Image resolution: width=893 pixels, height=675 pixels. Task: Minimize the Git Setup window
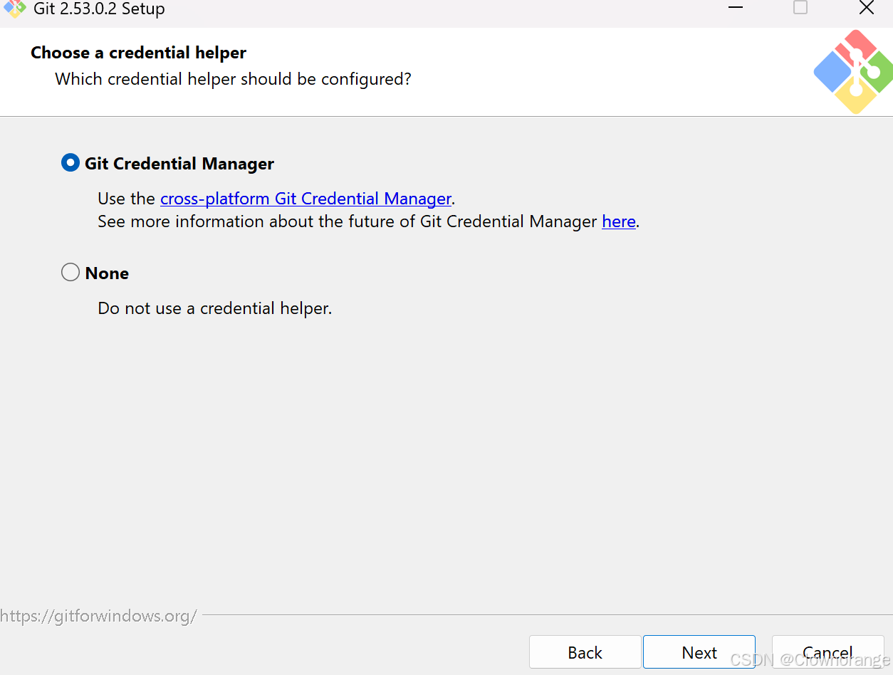click(x=736, y=8)
